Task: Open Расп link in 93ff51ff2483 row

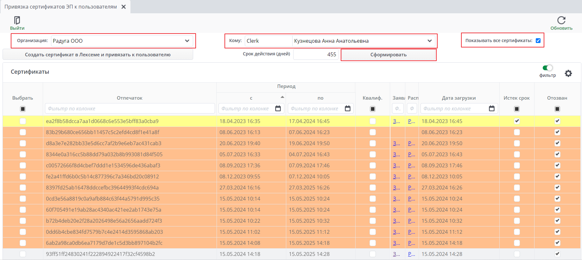Action: (x=412, y=254)
